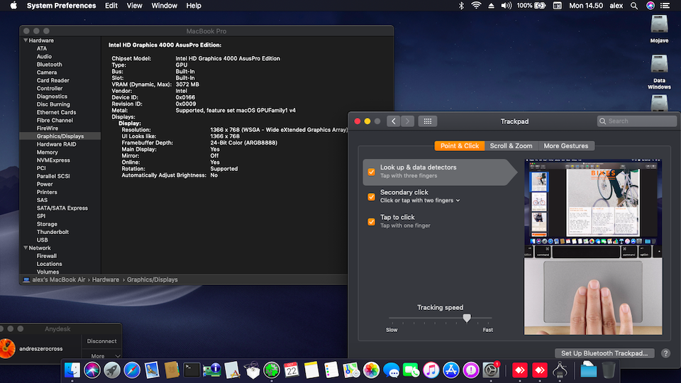This screenshot has width=681, height=383.
Task: Go back using the Trackpad back arrow
Action: point(393,121)
